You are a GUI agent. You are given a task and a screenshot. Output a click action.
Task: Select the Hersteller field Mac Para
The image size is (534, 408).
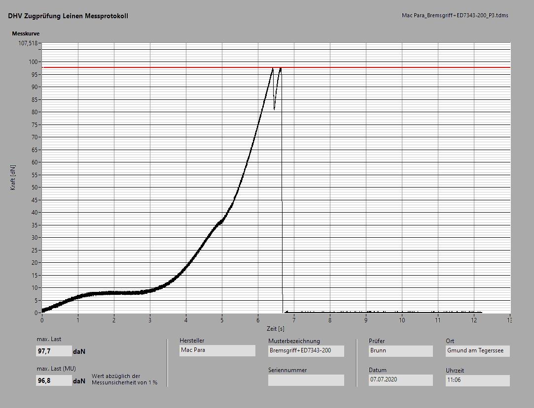217,350
